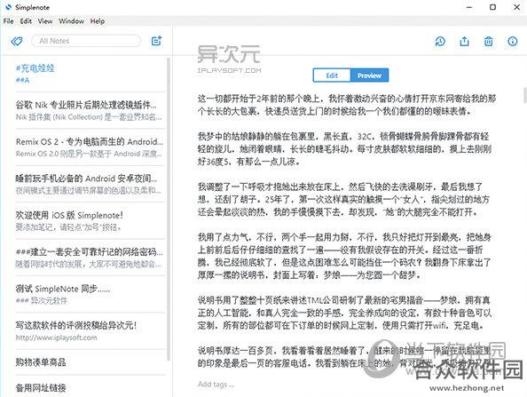The height and width of the screenshot is (397, 527).
Task: Click the note content scrollbar
Action: point(525,95)
